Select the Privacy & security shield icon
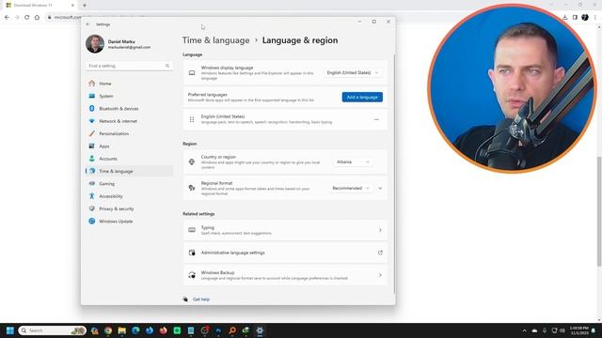 click(92, 208)
